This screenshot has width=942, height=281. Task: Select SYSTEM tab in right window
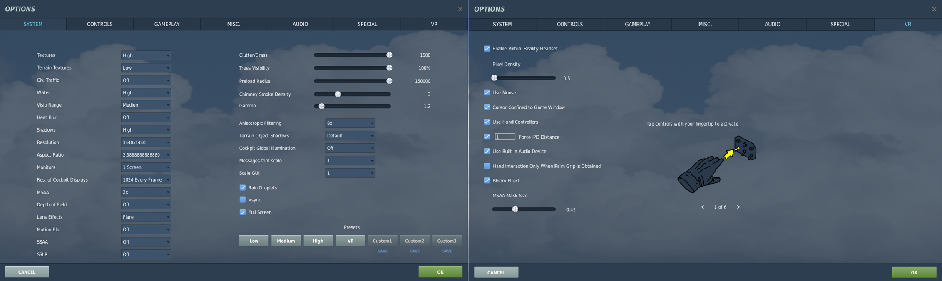(502, 24)
